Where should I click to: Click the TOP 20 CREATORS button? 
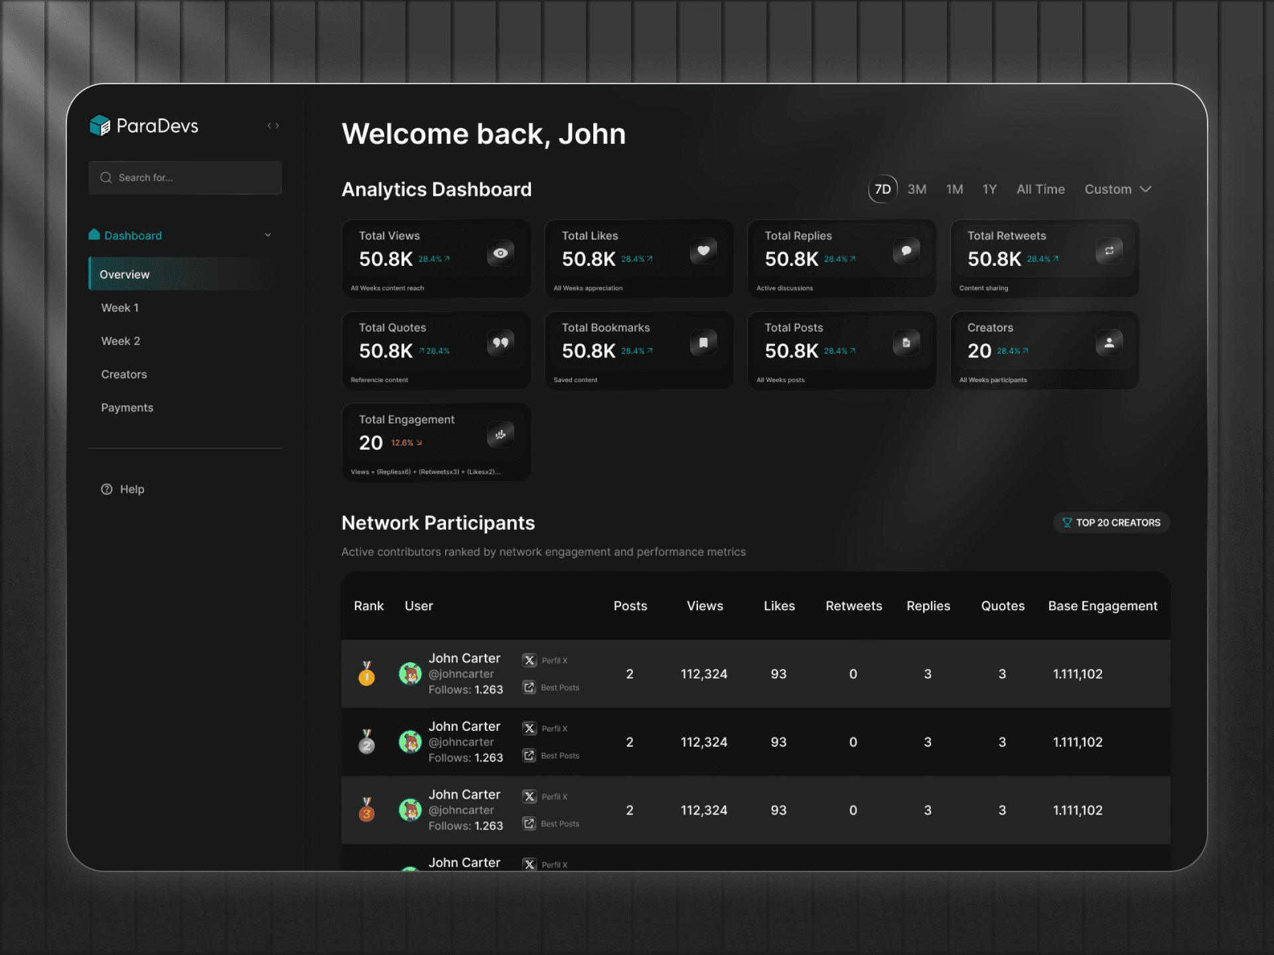tap(1111, 523)
